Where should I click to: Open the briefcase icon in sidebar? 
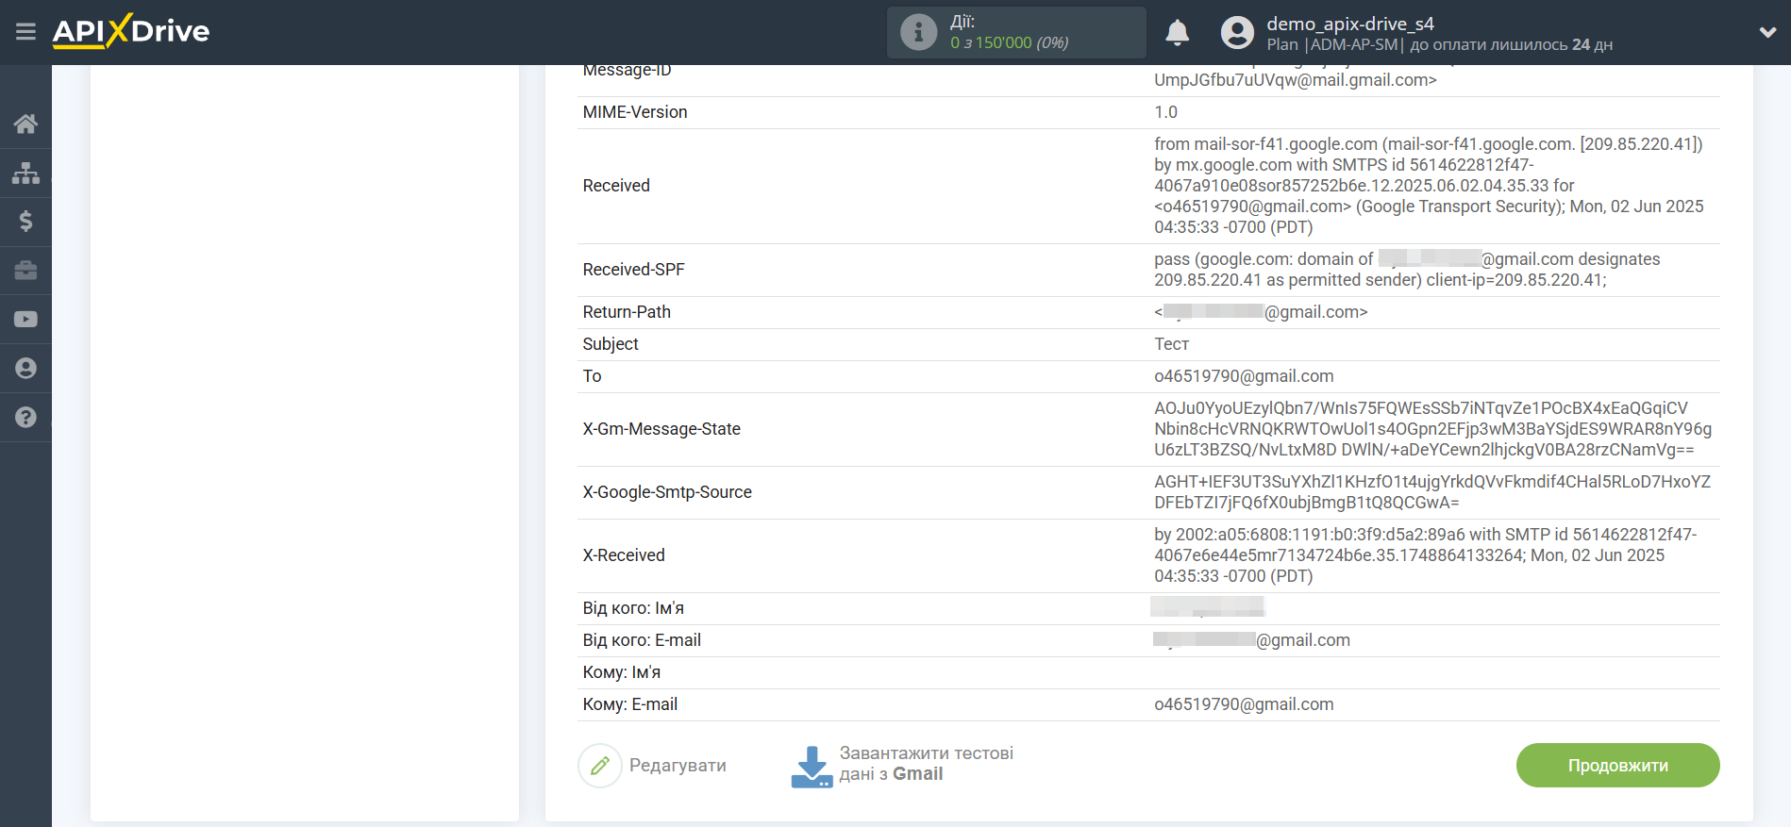25,271
